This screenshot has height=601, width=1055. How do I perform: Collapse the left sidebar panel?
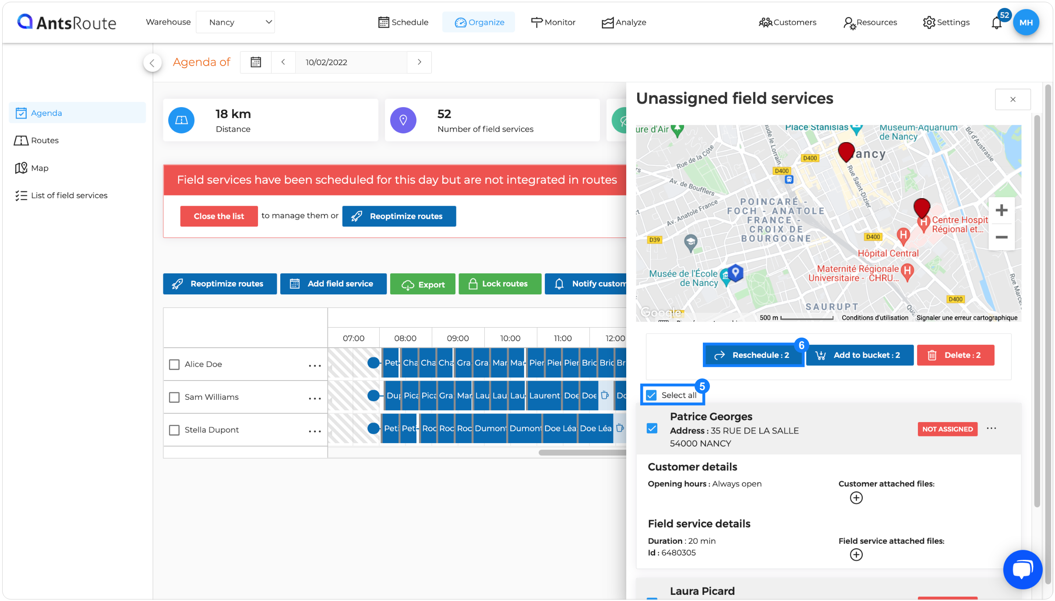(152, 63)
